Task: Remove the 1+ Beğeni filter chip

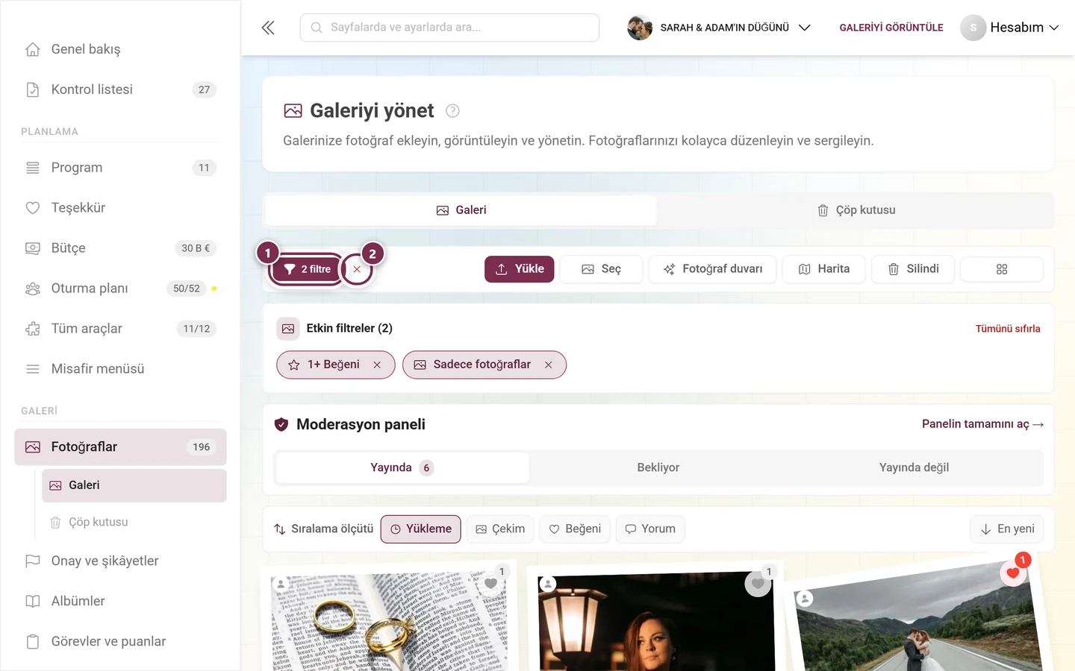Action: click(x=377, y=365)
